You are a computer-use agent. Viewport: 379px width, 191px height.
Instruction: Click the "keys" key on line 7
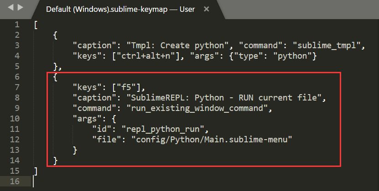(88, 87)
